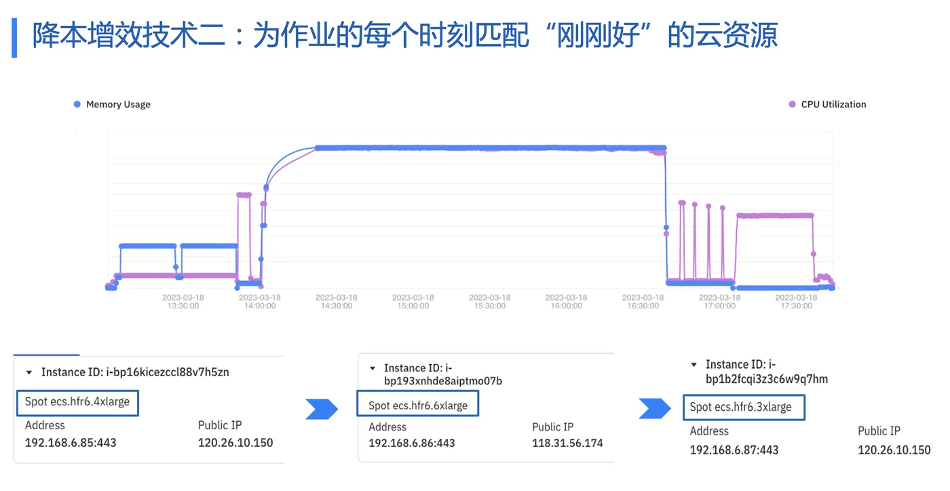Screen dimensions: 950x491
Task: Select Spot ecs.hfr6.6xlarge label
Action: [x=418, y=406]
